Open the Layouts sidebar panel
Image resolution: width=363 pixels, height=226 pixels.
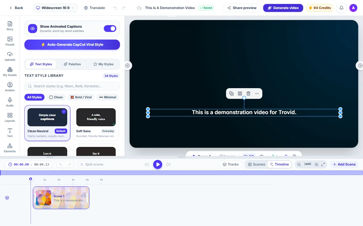pos(10,117)
